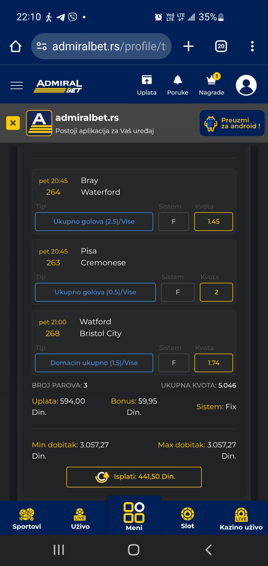Image resolution: width=268 pixels, height=566 pixels.
Task: Switch to Uživo live tab
Action: [x=80, y=519]
